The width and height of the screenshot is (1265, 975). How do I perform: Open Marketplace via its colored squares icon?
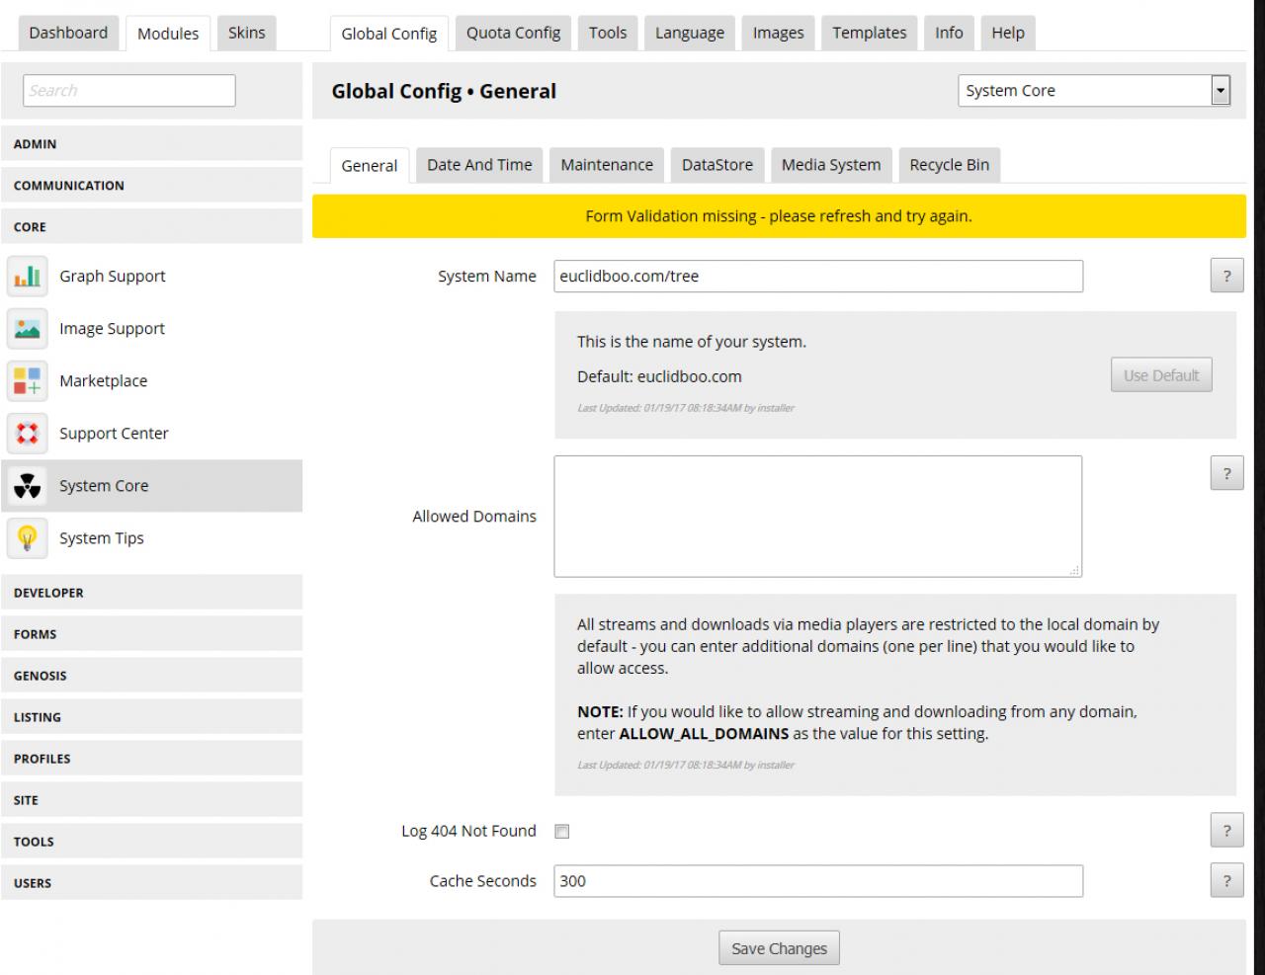click(x=28, y=381)
